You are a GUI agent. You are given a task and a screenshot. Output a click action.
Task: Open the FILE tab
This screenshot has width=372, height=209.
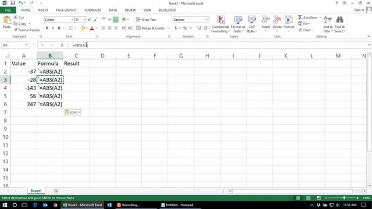8,10
